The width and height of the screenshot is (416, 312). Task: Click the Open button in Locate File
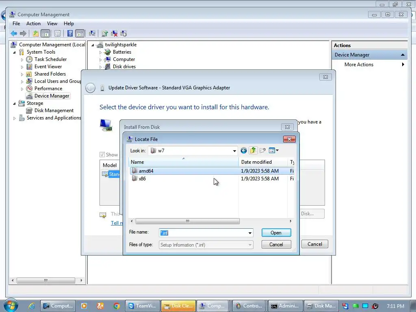pyautogui.click(x=276, y=233)
